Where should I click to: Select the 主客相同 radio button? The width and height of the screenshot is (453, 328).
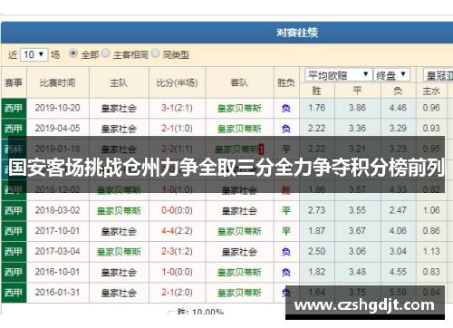pos(106,53)
